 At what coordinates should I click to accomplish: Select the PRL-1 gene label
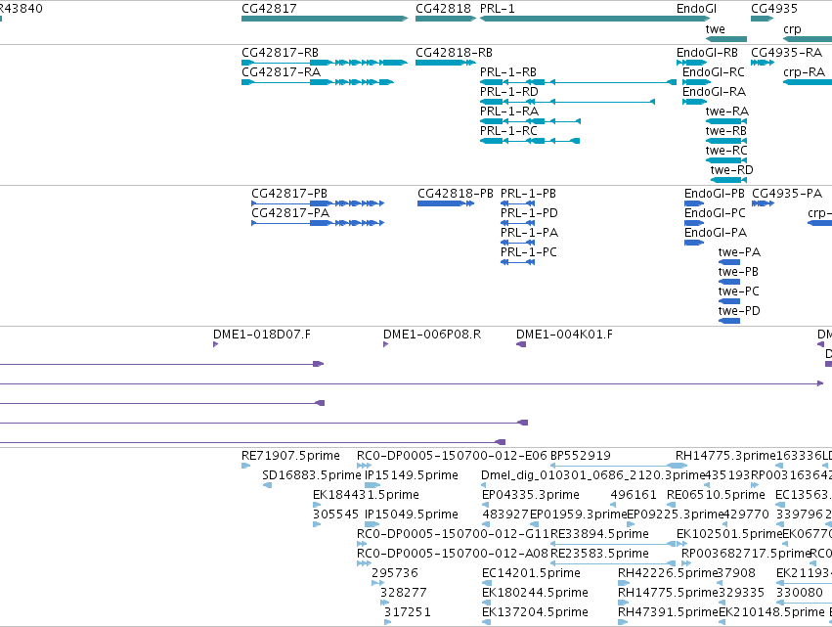(498, 9)
